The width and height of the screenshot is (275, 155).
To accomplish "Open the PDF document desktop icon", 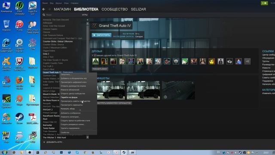I will tap(33, 119).
